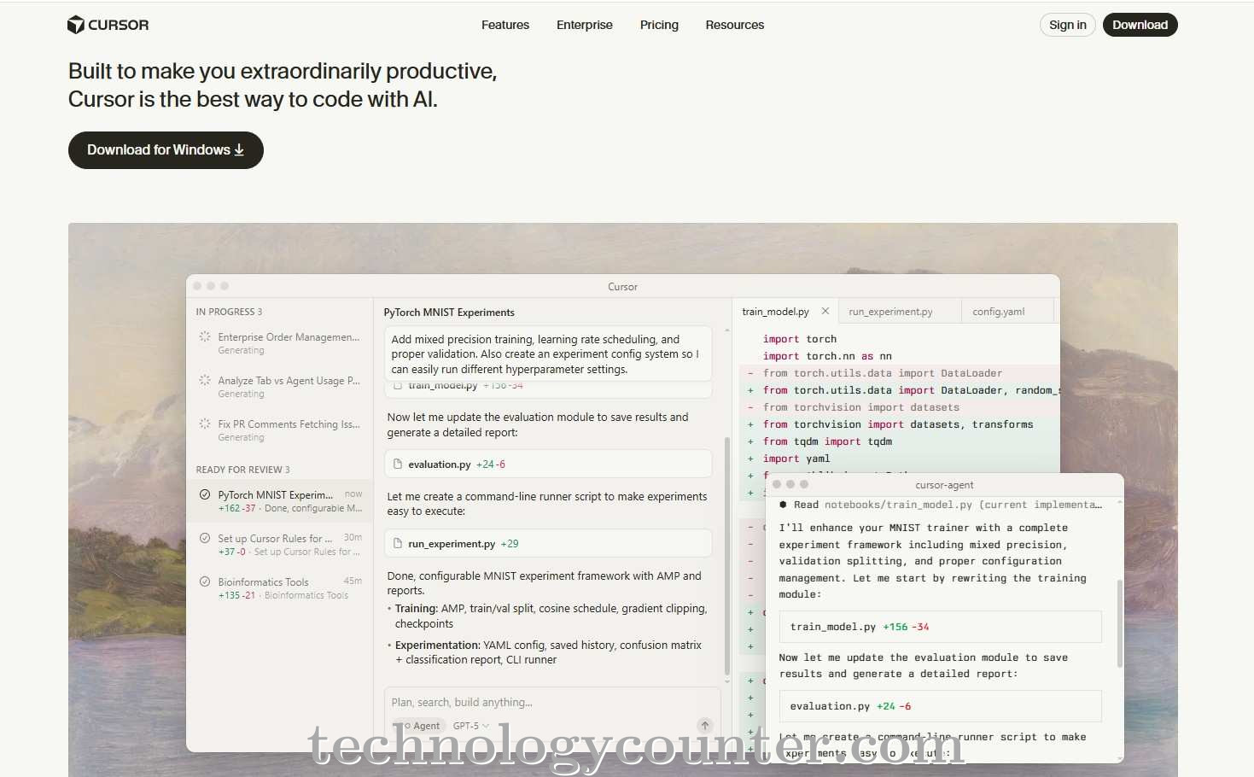Click the Download for Windows button
1254x777 pixels.
coord(166,150)
